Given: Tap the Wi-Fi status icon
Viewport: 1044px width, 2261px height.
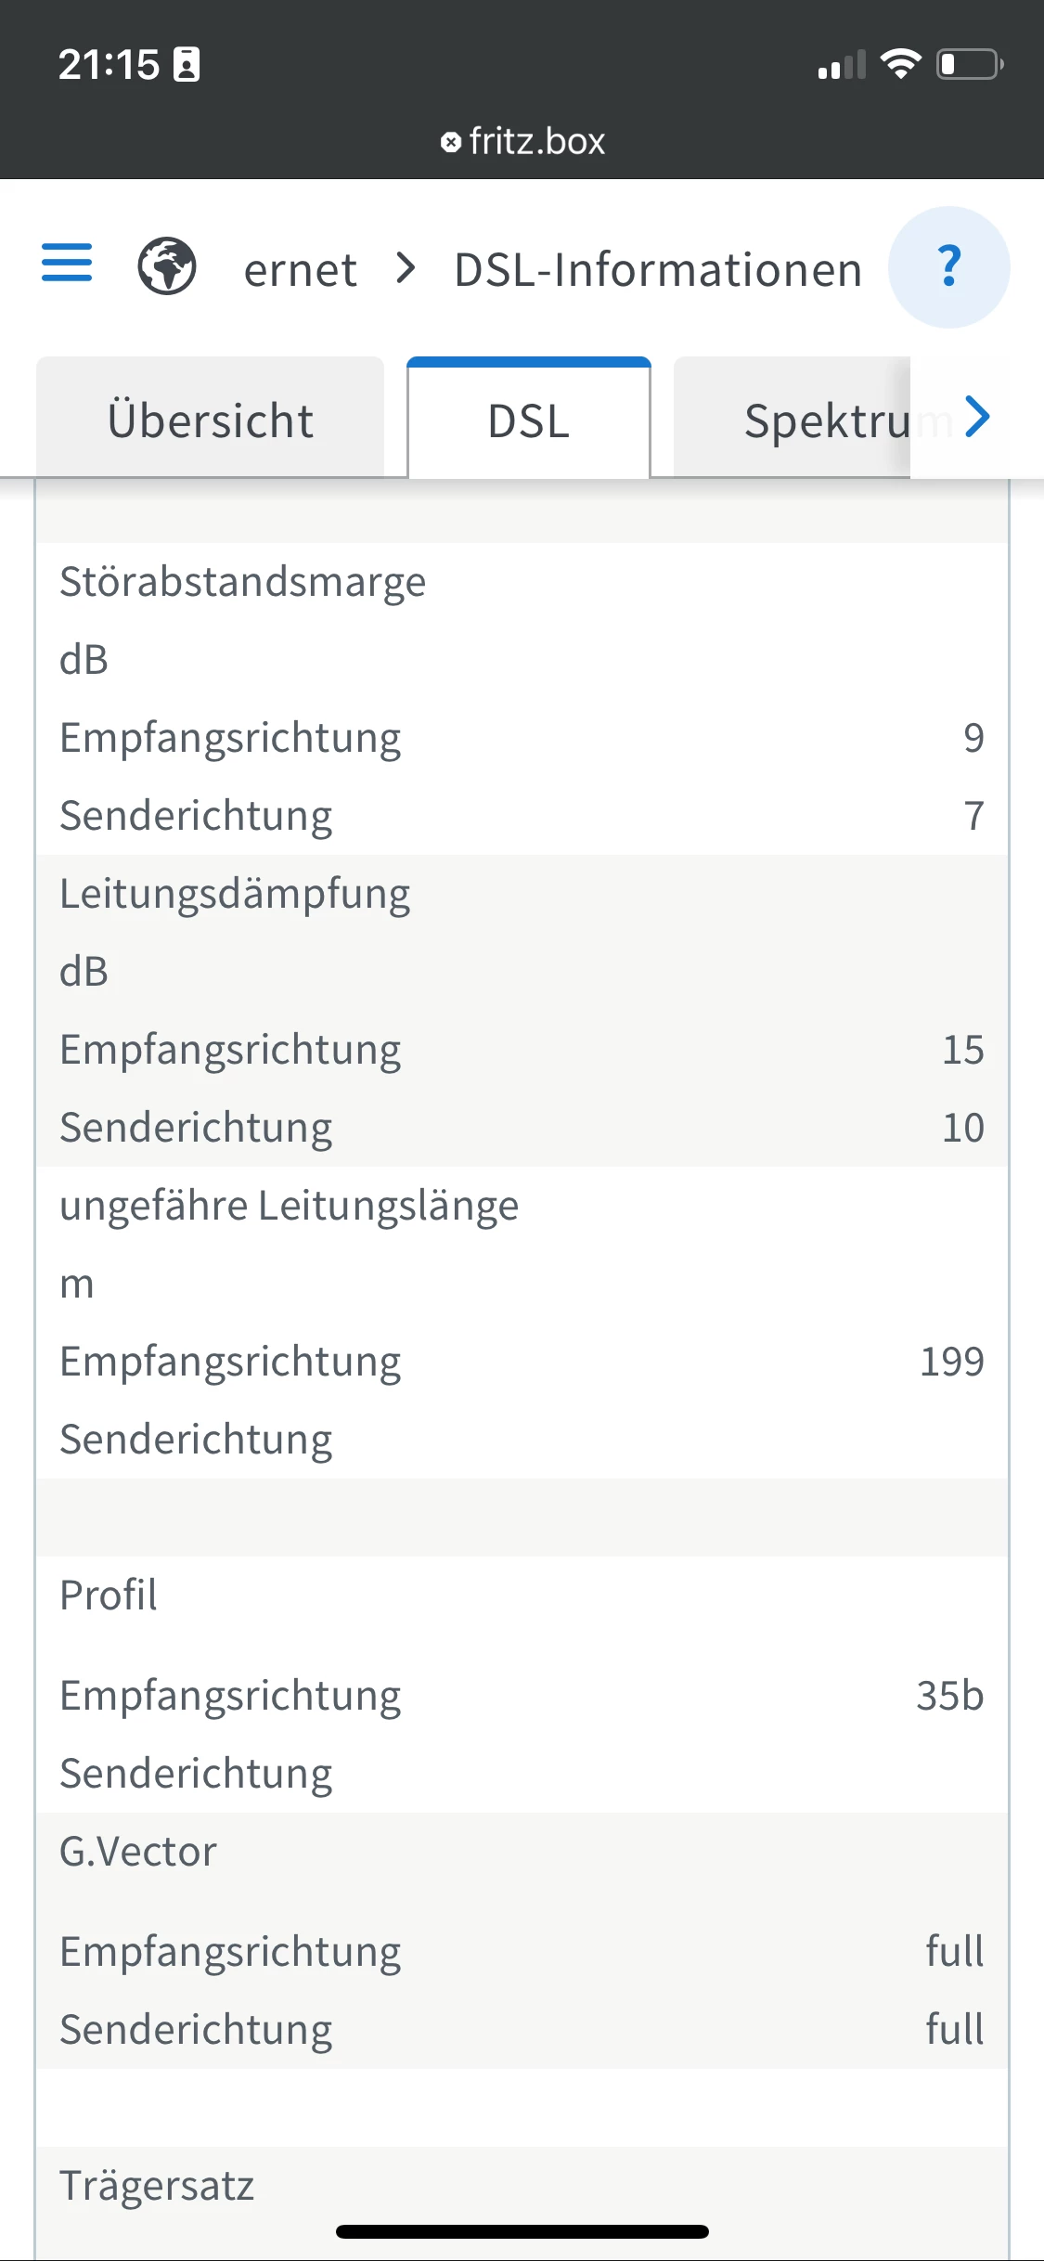Looking at the screenshot, I should 900,64.
